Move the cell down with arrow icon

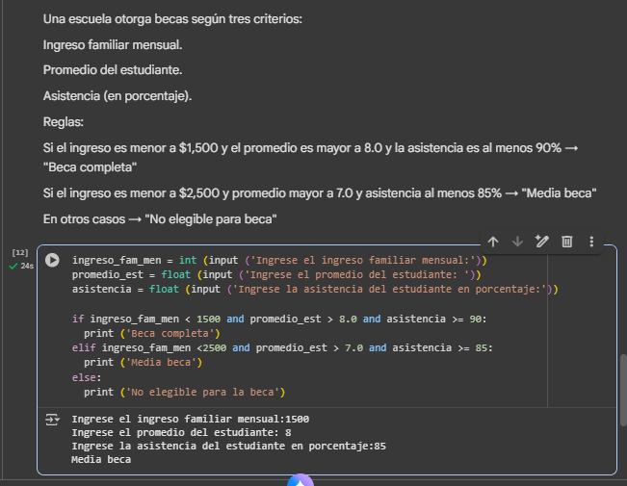[517, 242]
